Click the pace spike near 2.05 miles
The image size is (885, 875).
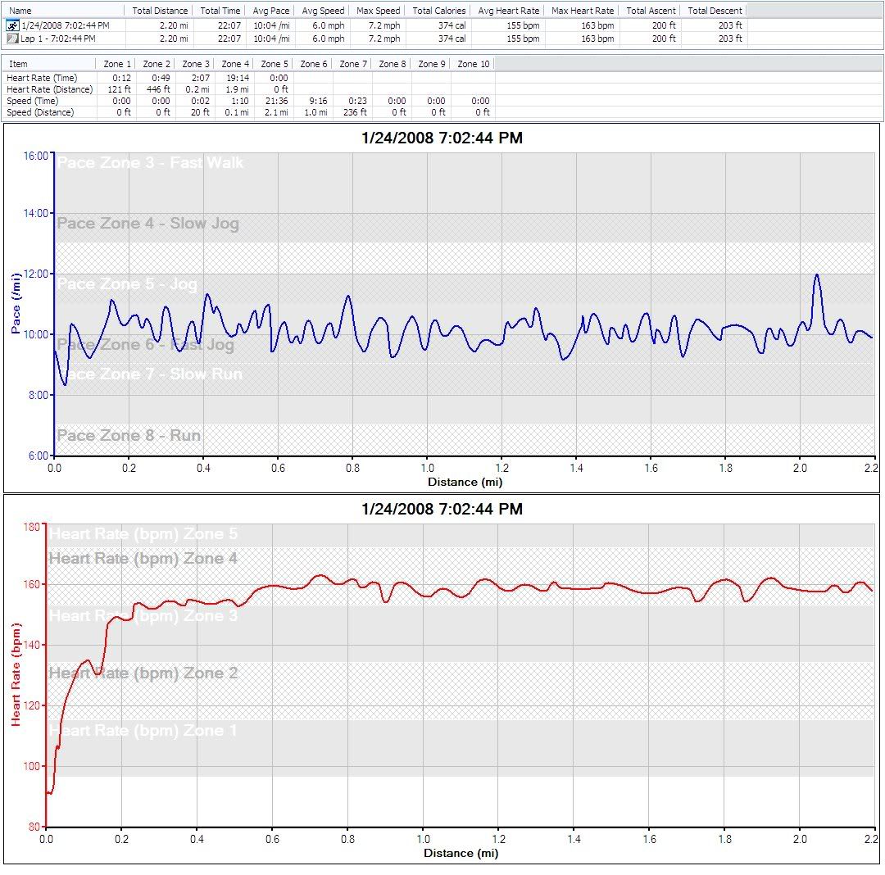coord(816,275)
